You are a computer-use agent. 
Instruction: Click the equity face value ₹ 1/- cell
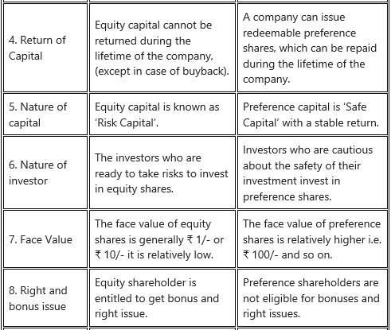click(162, 239)
